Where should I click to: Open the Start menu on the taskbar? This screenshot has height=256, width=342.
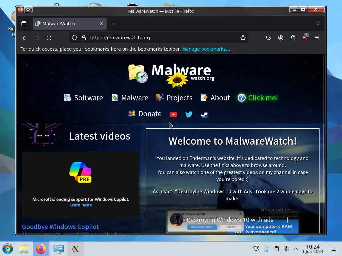pos(8,249)
